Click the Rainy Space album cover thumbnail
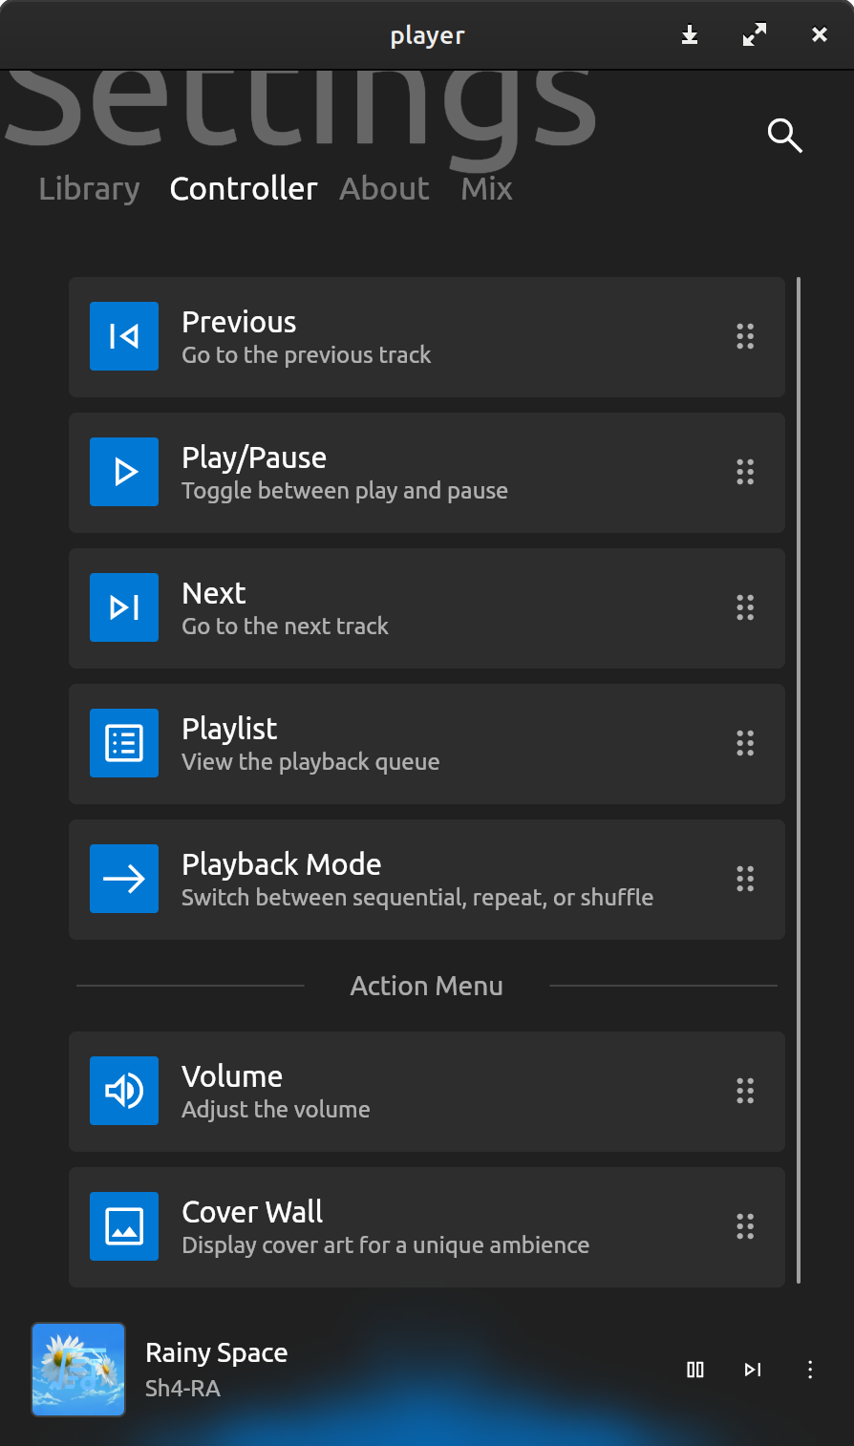 click(x=78, y=1370)
